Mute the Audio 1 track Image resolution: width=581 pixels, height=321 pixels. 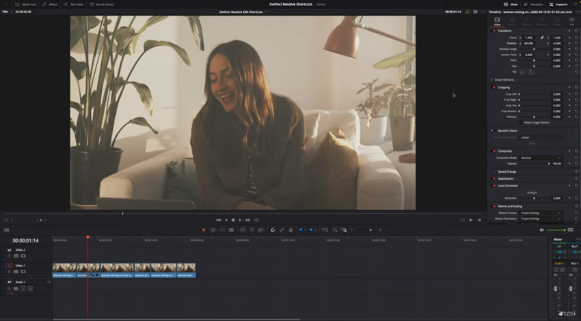[30, 288]
